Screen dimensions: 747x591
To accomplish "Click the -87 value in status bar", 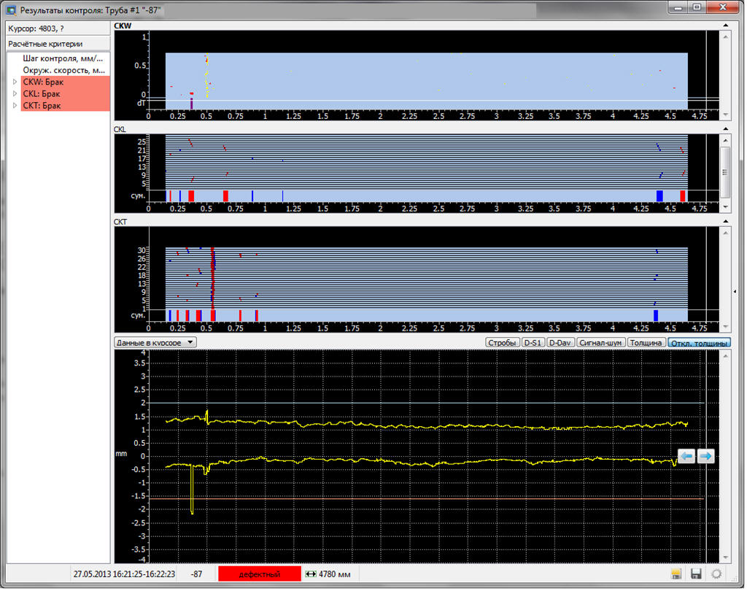I will (197, 576).
